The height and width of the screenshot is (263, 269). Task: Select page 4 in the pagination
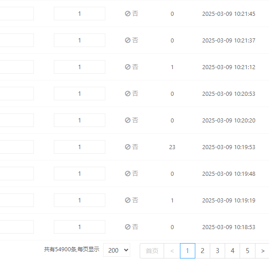(x=232, y=251)
